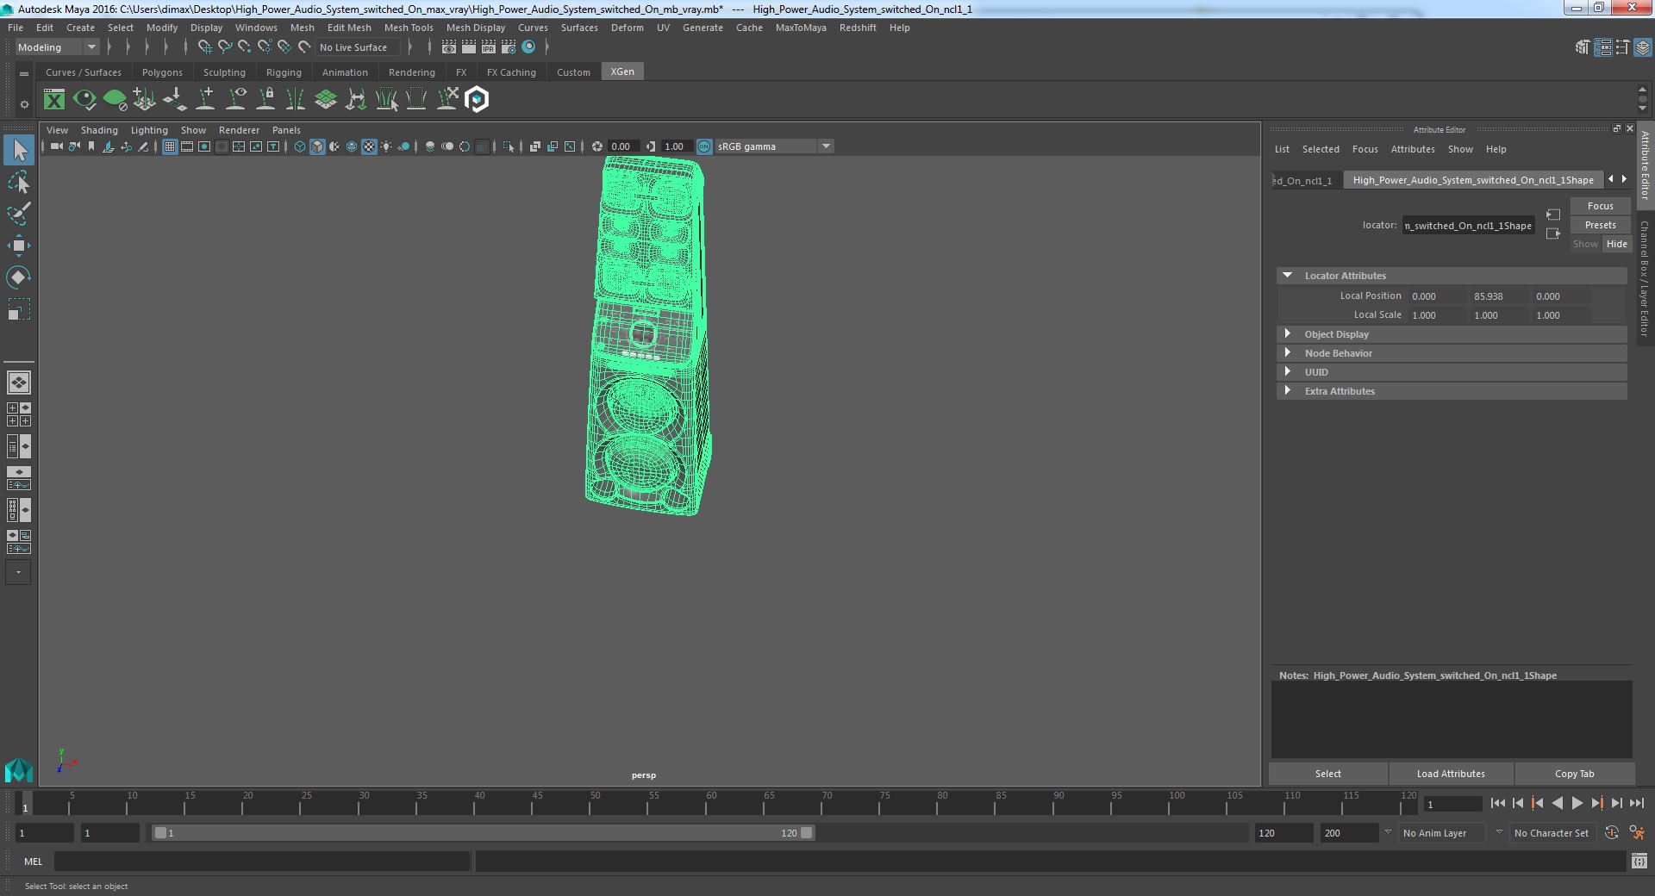Open the Deform menu

point(628,28)
